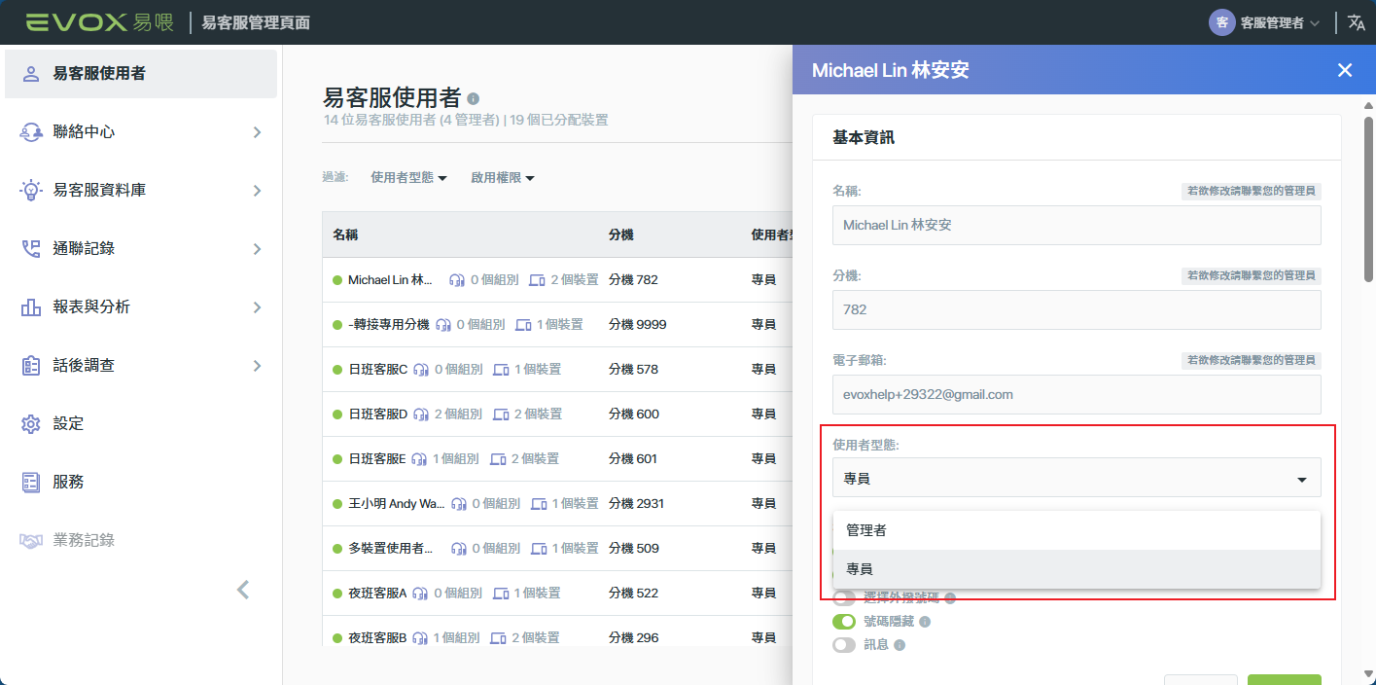Select 管理者 from the dropdown list
This screenshot has height=685, width=1376.
[x=1076, y=530]
